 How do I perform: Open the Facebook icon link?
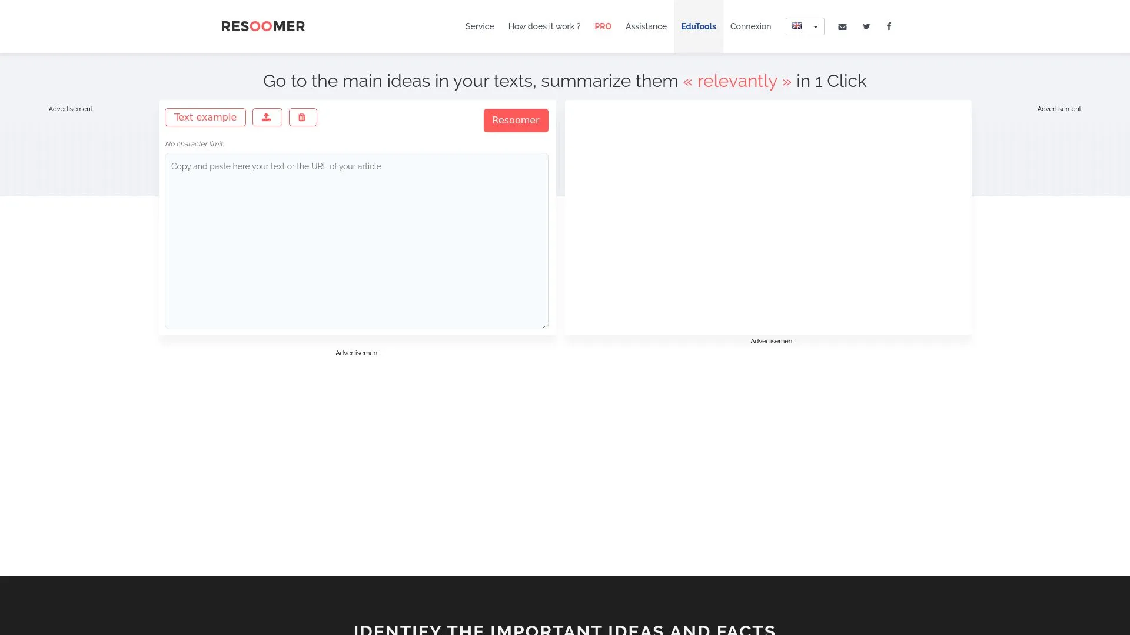point(889,26)
